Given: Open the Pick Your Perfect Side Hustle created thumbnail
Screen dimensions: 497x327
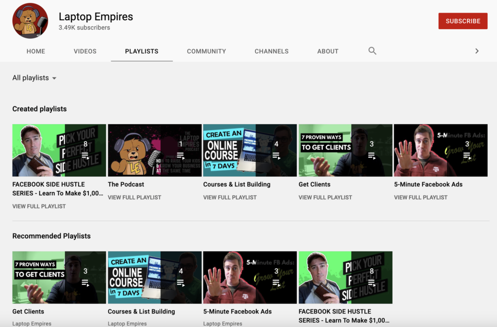Looking at the screenshot, I should [x=59, y=150].
